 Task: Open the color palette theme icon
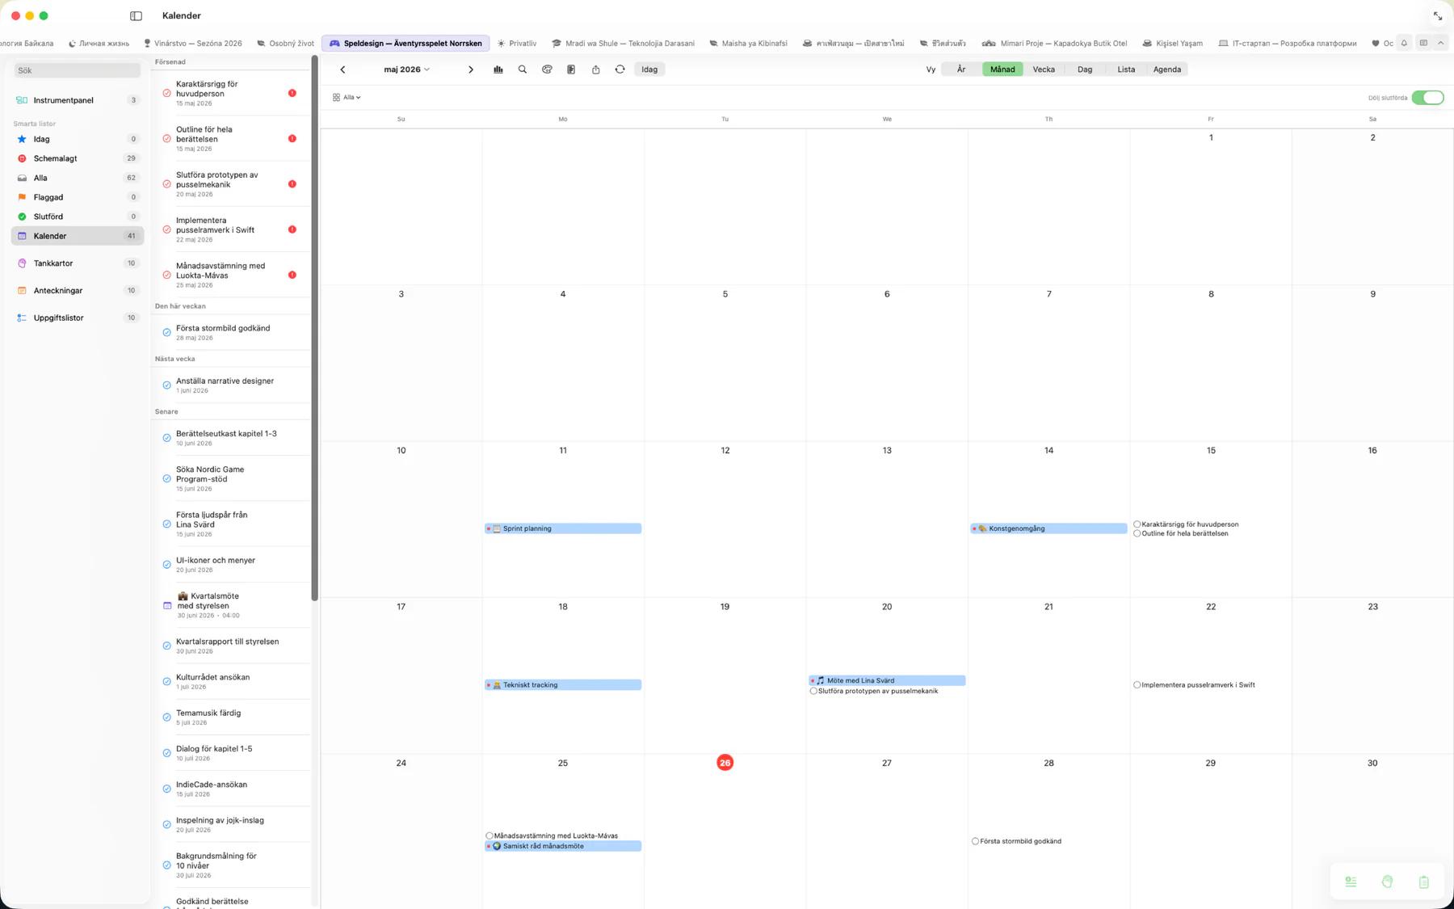click(547, 69)
